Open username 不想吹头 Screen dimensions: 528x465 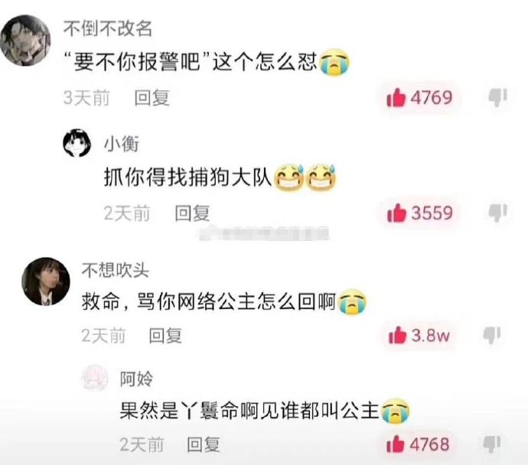pyautogui.click(x=115, y=270)
